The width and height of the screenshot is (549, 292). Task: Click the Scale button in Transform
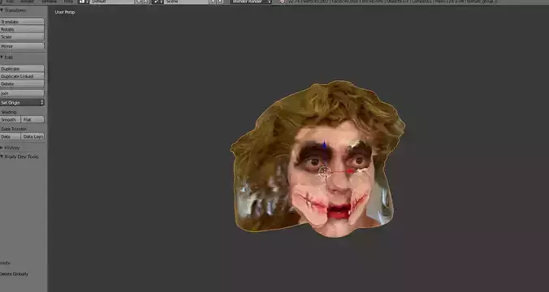point(22,36)
